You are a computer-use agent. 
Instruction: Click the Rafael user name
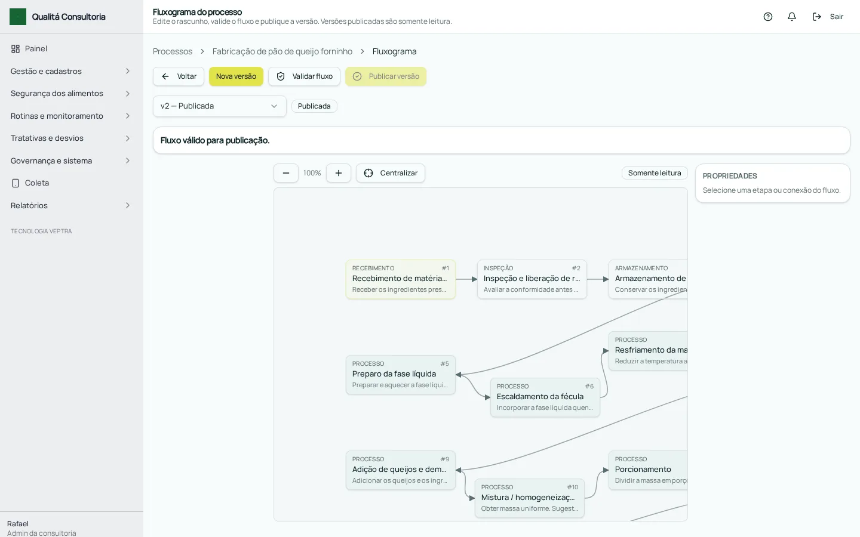pos(18,524)
